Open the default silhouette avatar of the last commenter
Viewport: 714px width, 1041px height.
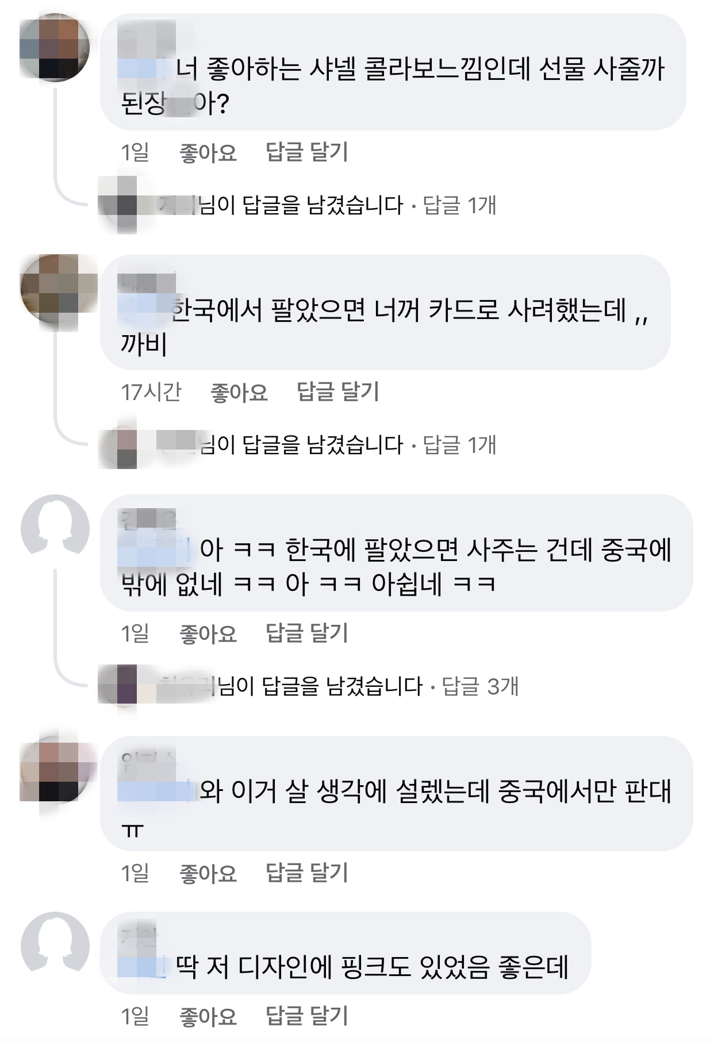(x=55, y=946)
